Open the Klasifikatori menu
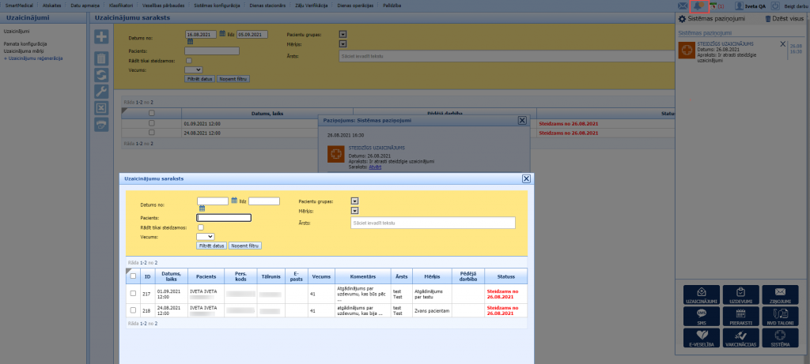 click(x=120, y=5)
